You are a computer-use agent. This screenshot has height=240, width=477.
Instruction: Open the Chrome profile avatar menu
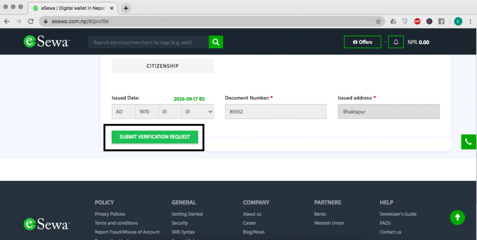pos(458,21)
